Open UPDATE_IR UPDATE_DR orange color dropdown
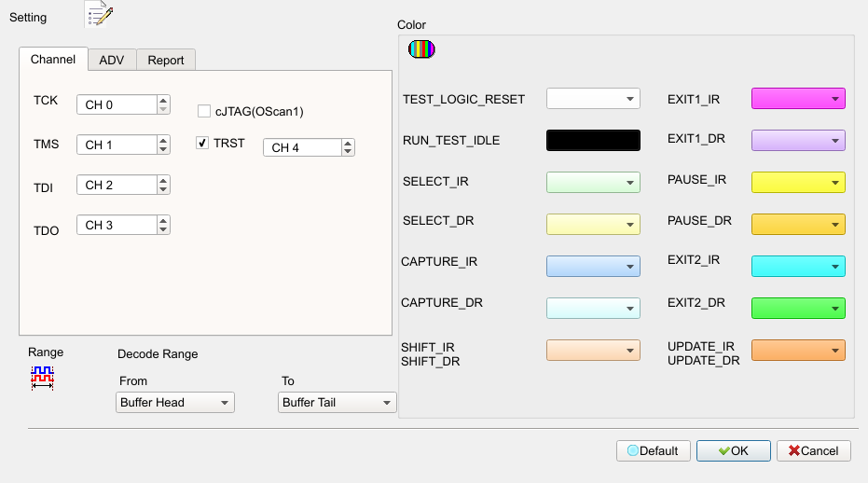This screenshot has width=868, height=483. pyautogui.click(x=798, y=350)
